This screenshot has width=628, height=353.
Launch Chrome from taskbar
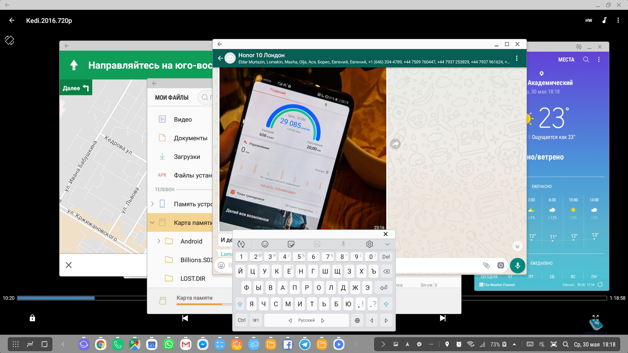(101, 344)
